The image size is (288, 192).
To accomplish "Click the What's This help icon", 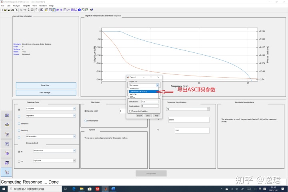I will pyautogui.click(x=92, y=10).
